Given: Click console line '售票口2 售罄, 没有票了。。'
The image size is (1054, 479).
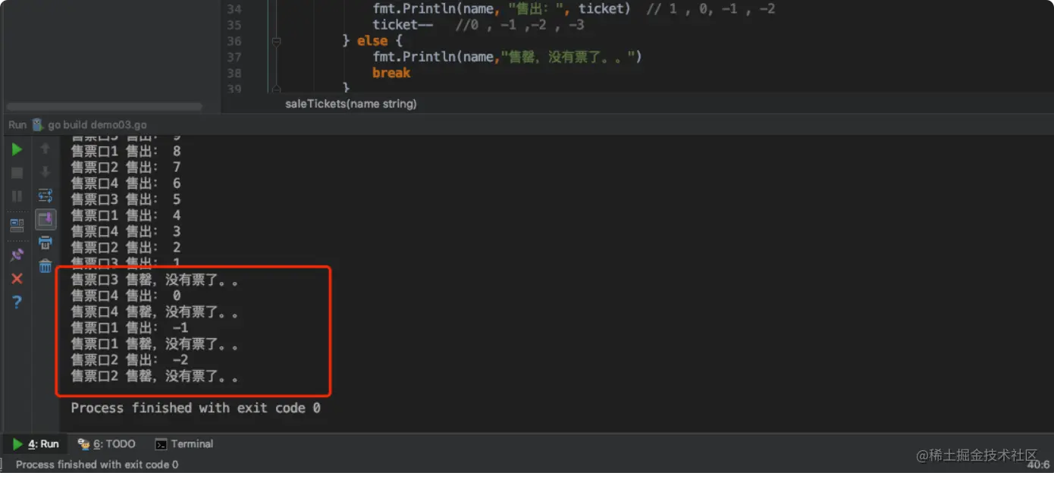Looking at the screenshot, I should click(x=155, y=375).
